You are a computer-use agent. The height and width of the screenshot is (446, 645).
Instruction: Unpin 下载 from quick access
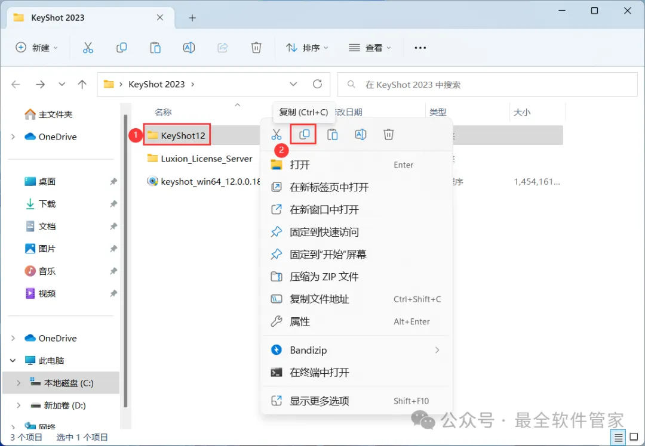coord(113,204)
